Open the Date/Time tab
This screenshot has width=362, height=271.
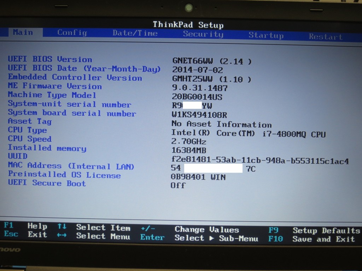[135, 33]
